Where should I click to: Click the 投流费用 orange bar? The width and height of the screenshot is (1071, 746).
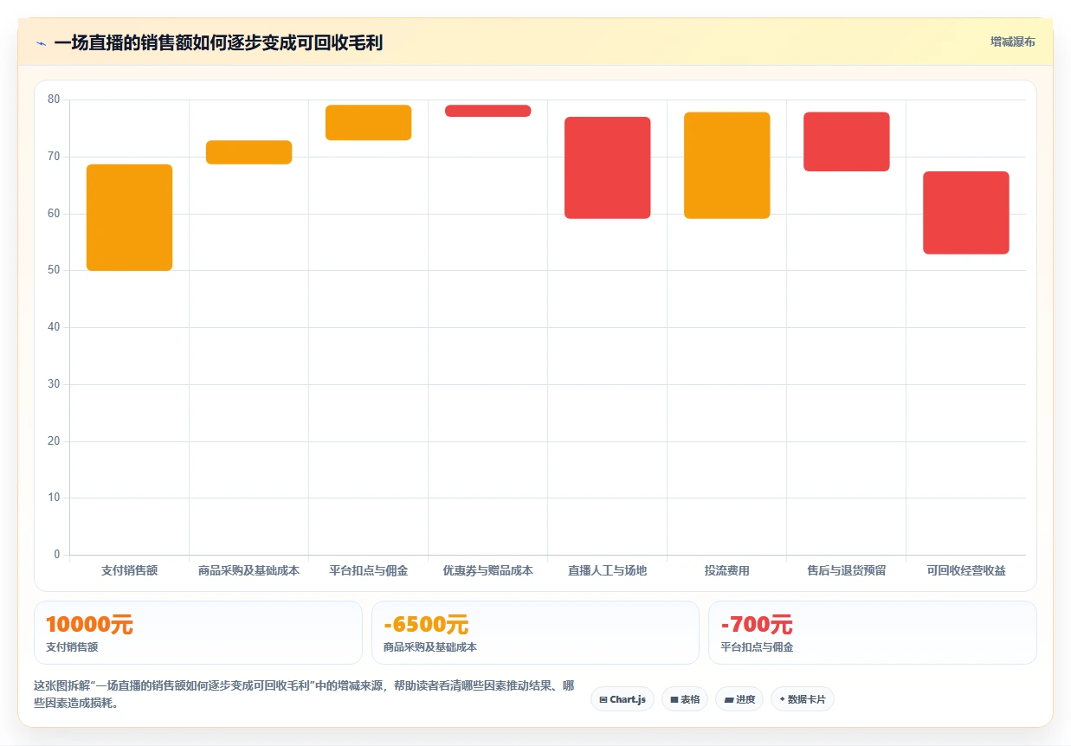(726, 165)
